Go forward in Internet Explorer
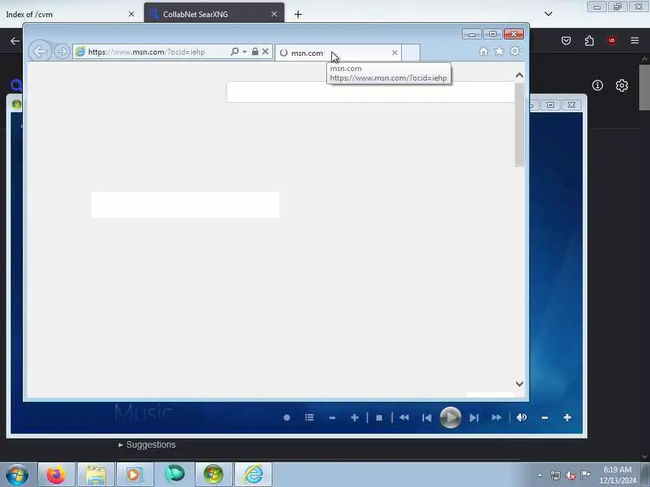 [x=62, y=52]
